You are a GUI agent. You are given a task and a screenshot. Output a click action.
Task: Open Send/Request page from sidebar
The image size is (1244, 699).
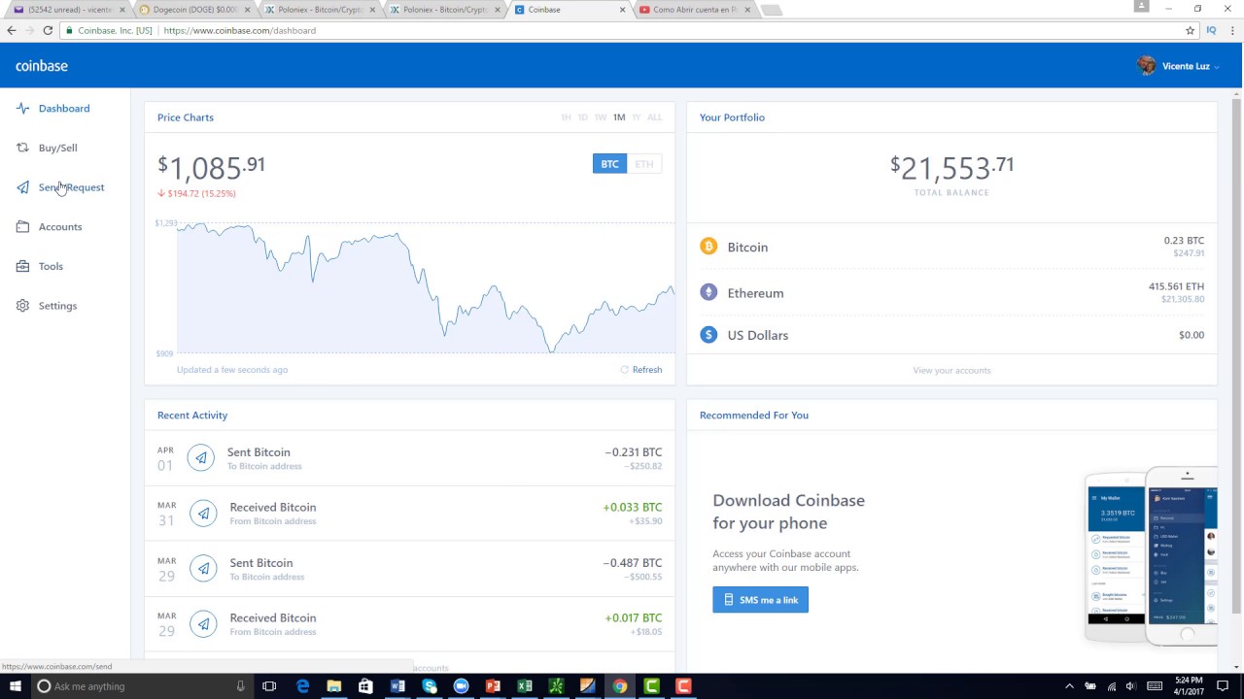(71, 187)
